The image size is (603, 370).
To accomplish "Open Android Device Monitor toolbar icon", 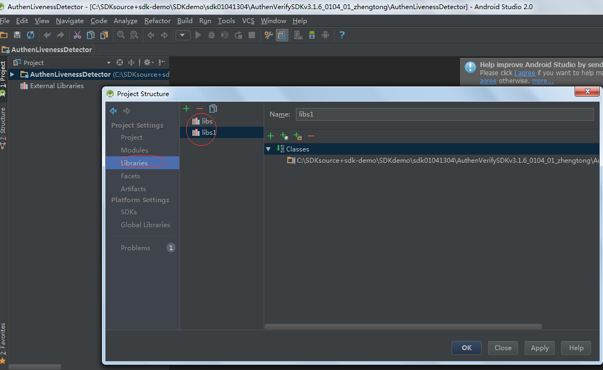I will 325,35.
